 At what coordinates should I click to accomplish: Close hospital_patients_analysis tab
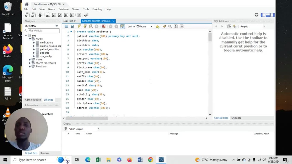pyautogui.click(x=113, y=21)
